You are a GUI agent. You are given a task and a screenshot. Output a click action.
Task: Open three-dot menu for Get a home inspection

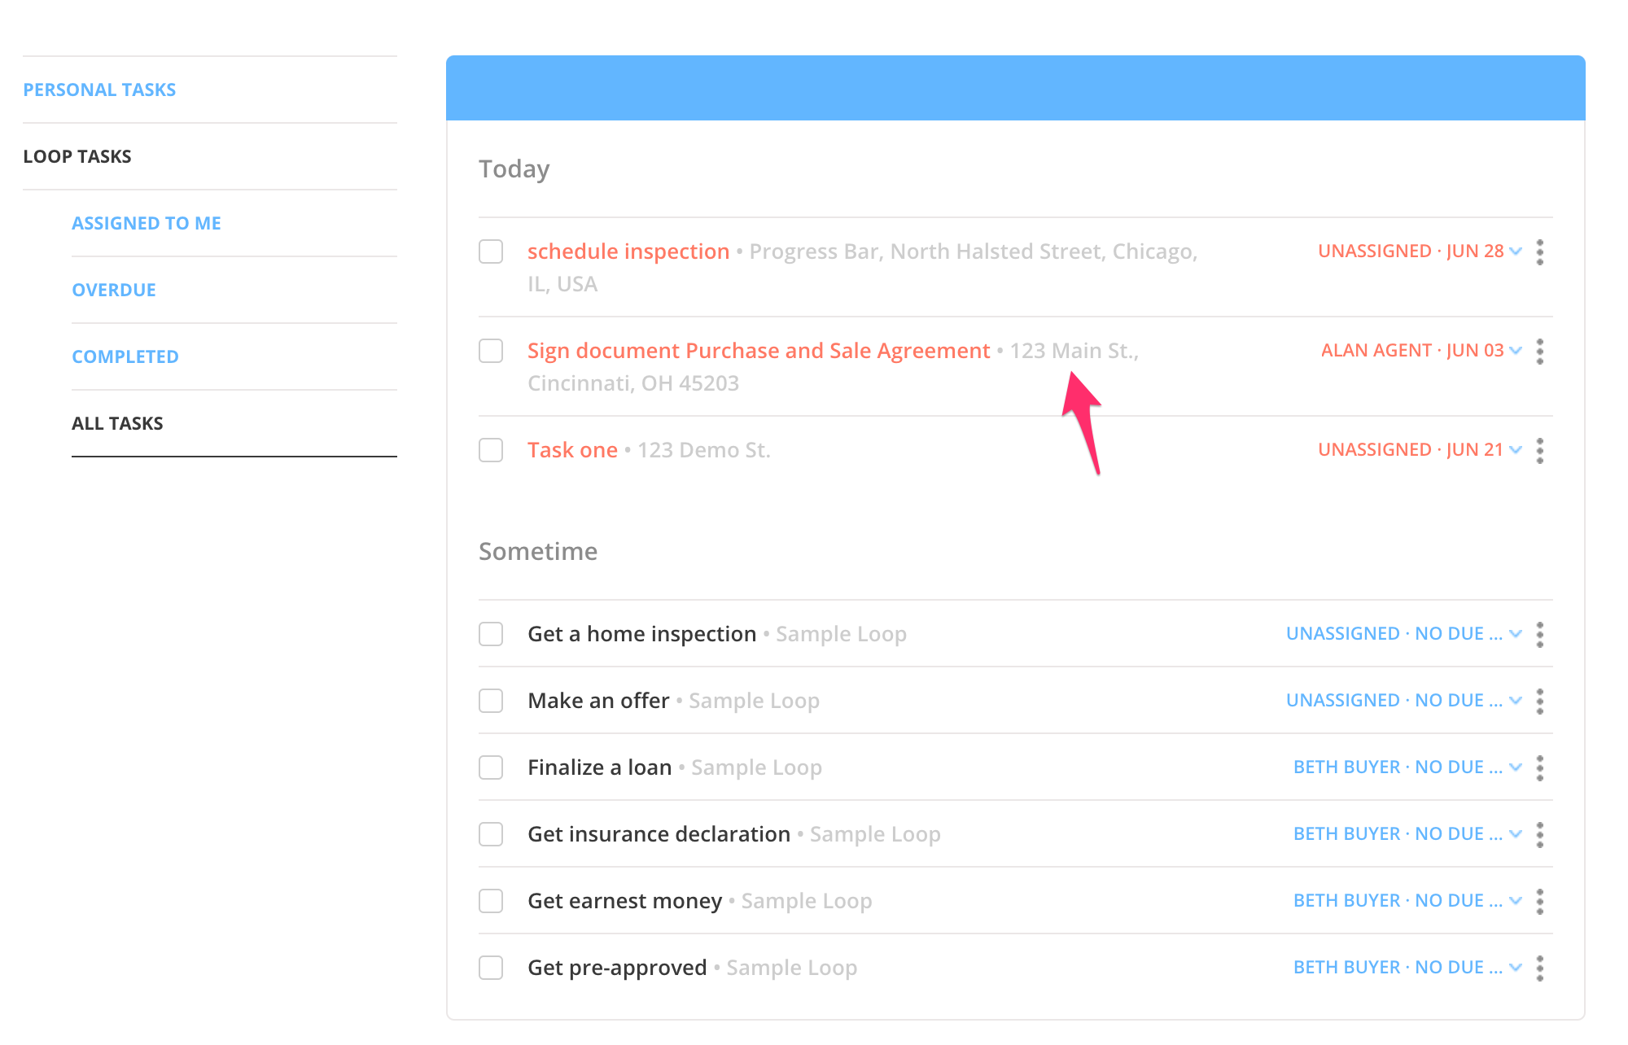coord(1539,635)
